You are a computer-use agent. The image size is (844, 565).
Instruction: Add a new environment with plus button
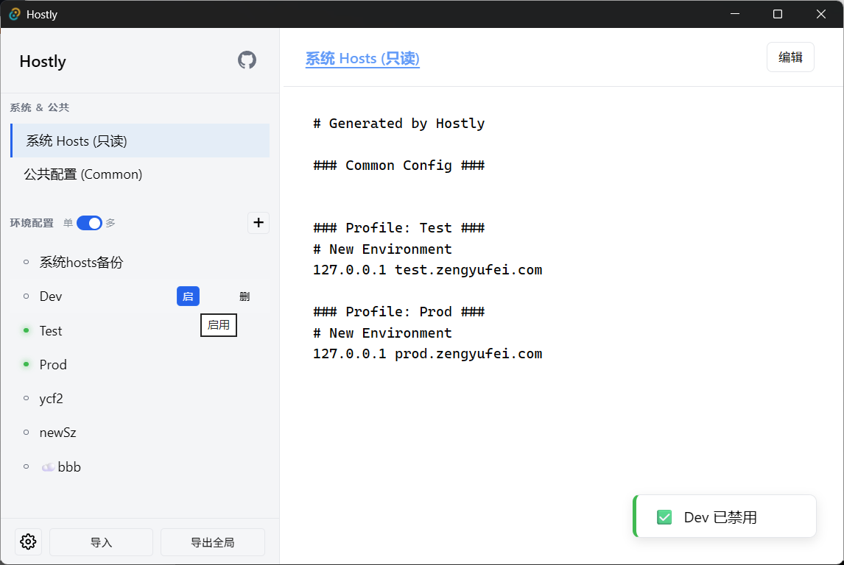(259, 223)
